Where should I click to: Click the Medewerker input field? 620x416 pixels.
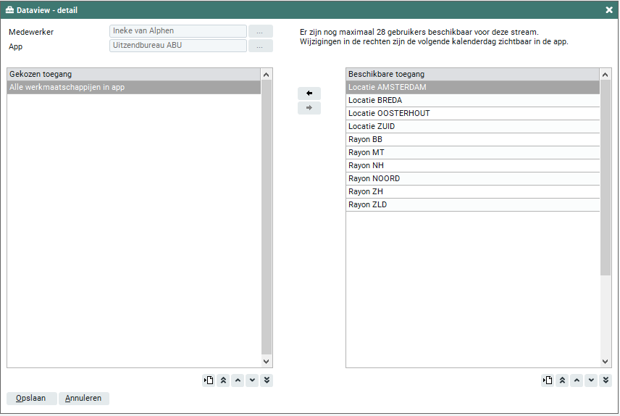[x=178, y=31]
